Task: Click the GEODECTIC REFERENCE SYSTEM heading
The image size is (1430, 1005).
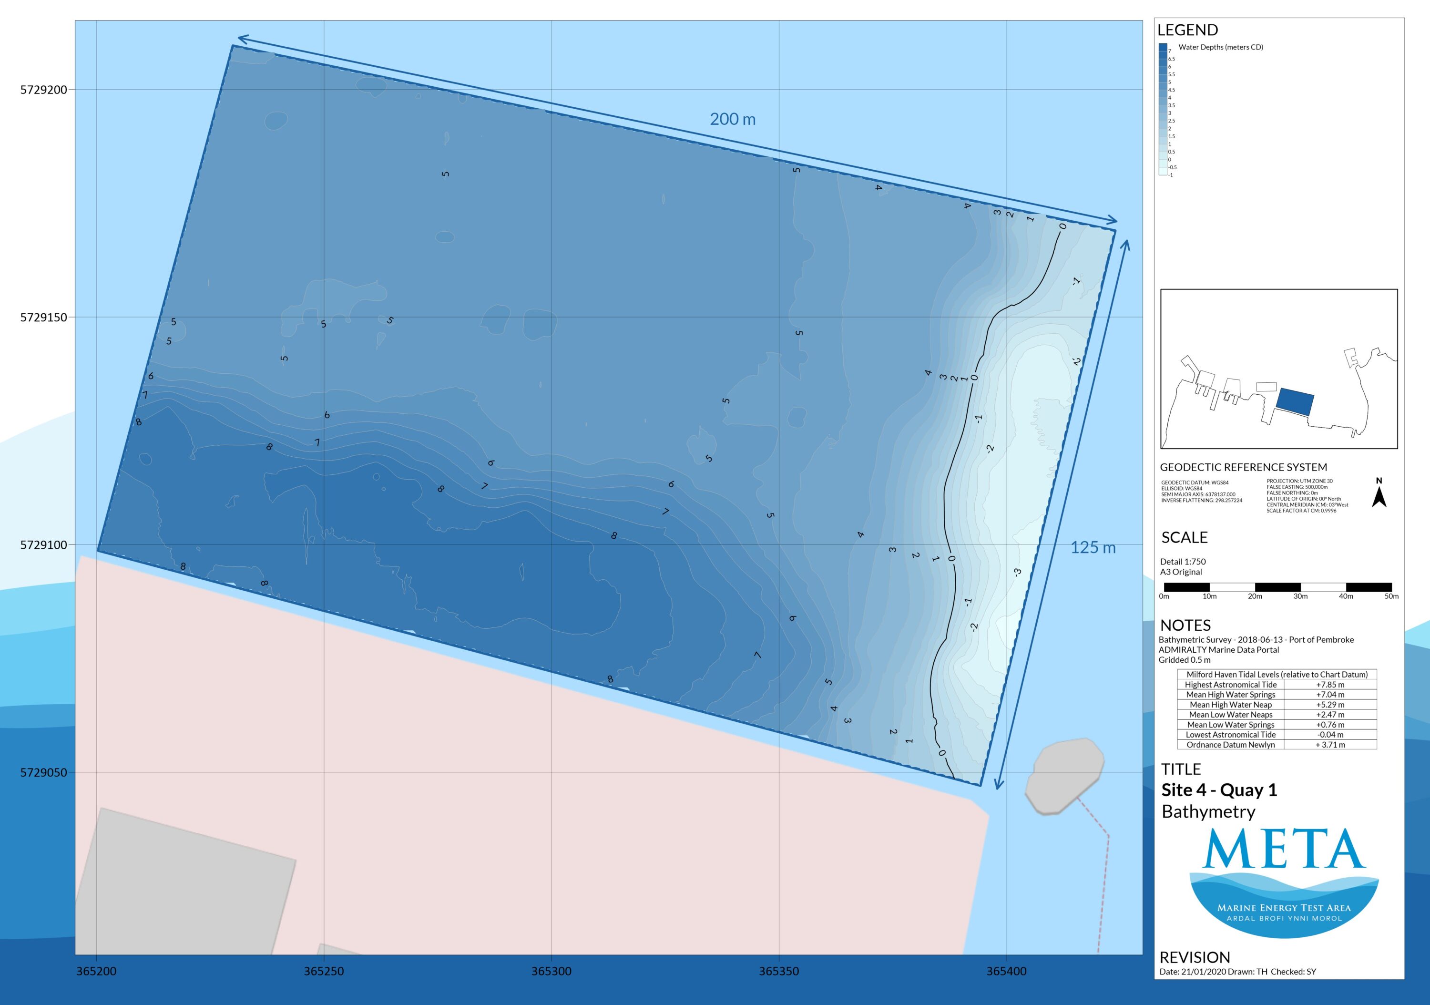Action: click(x=1243, y=467)
